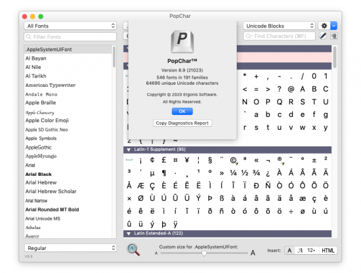Screen dimensions: 361x273
Task: Click the three-quarters ¾ character
Action: pyautogui.click(x=256, y=173)
